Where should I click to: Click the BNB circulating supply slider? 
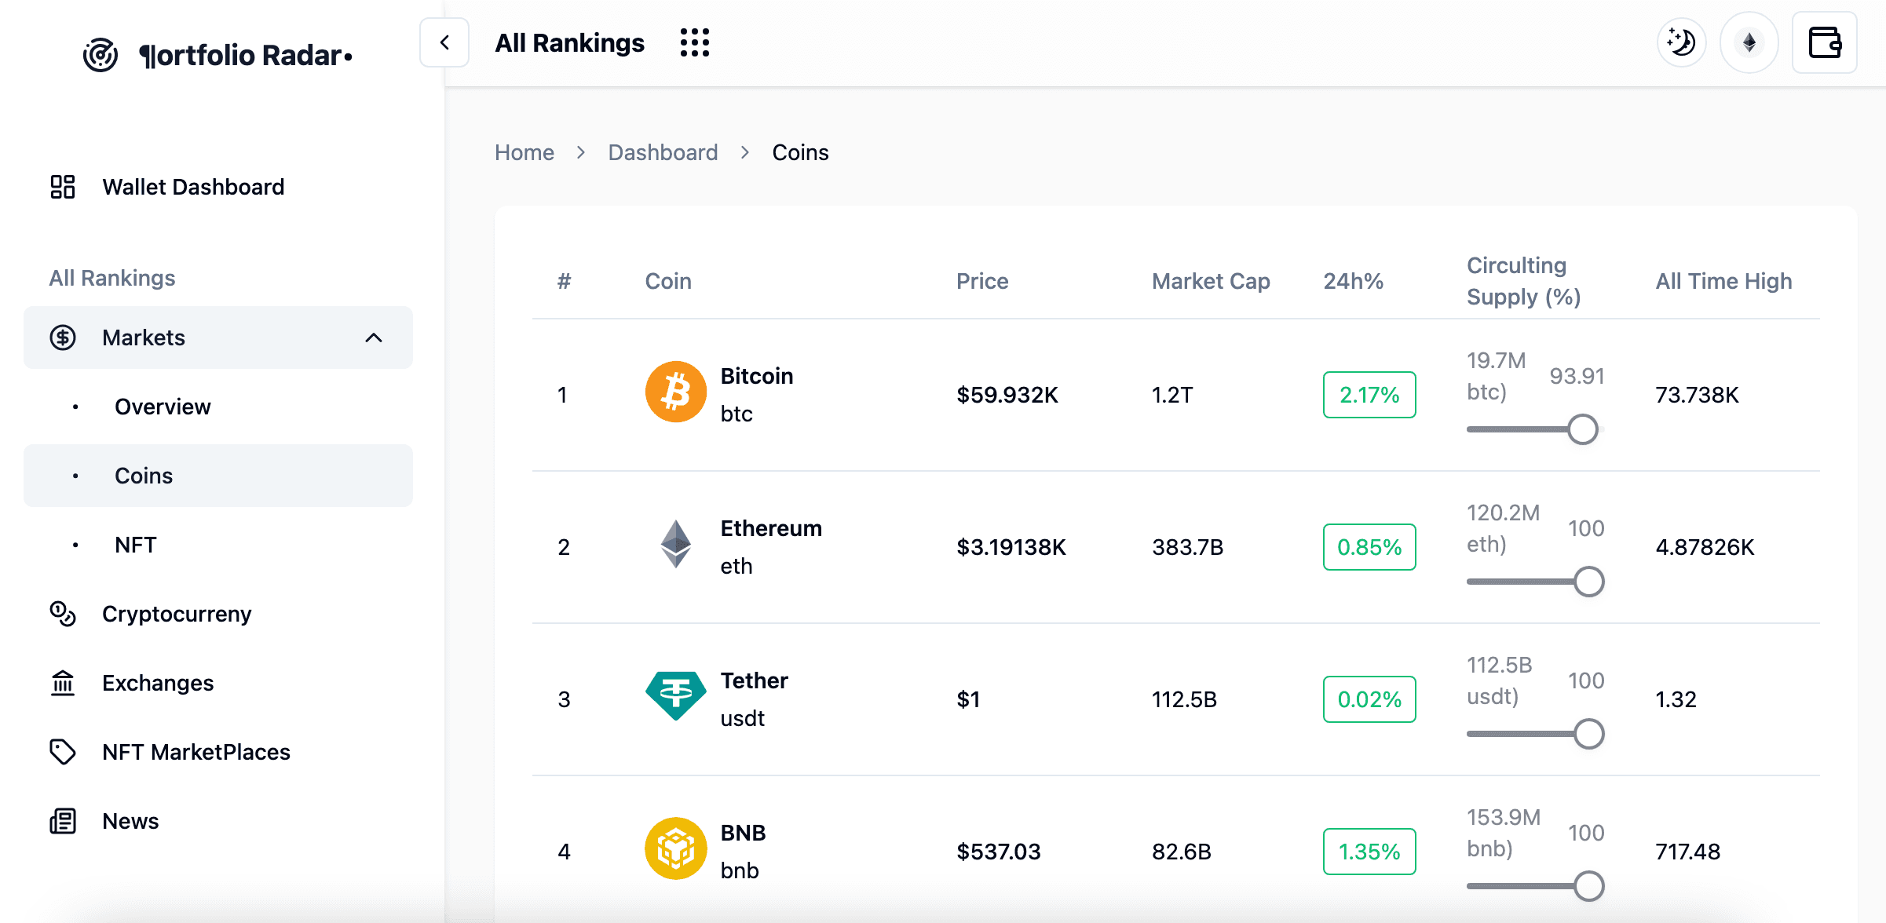coord(1535,886)
